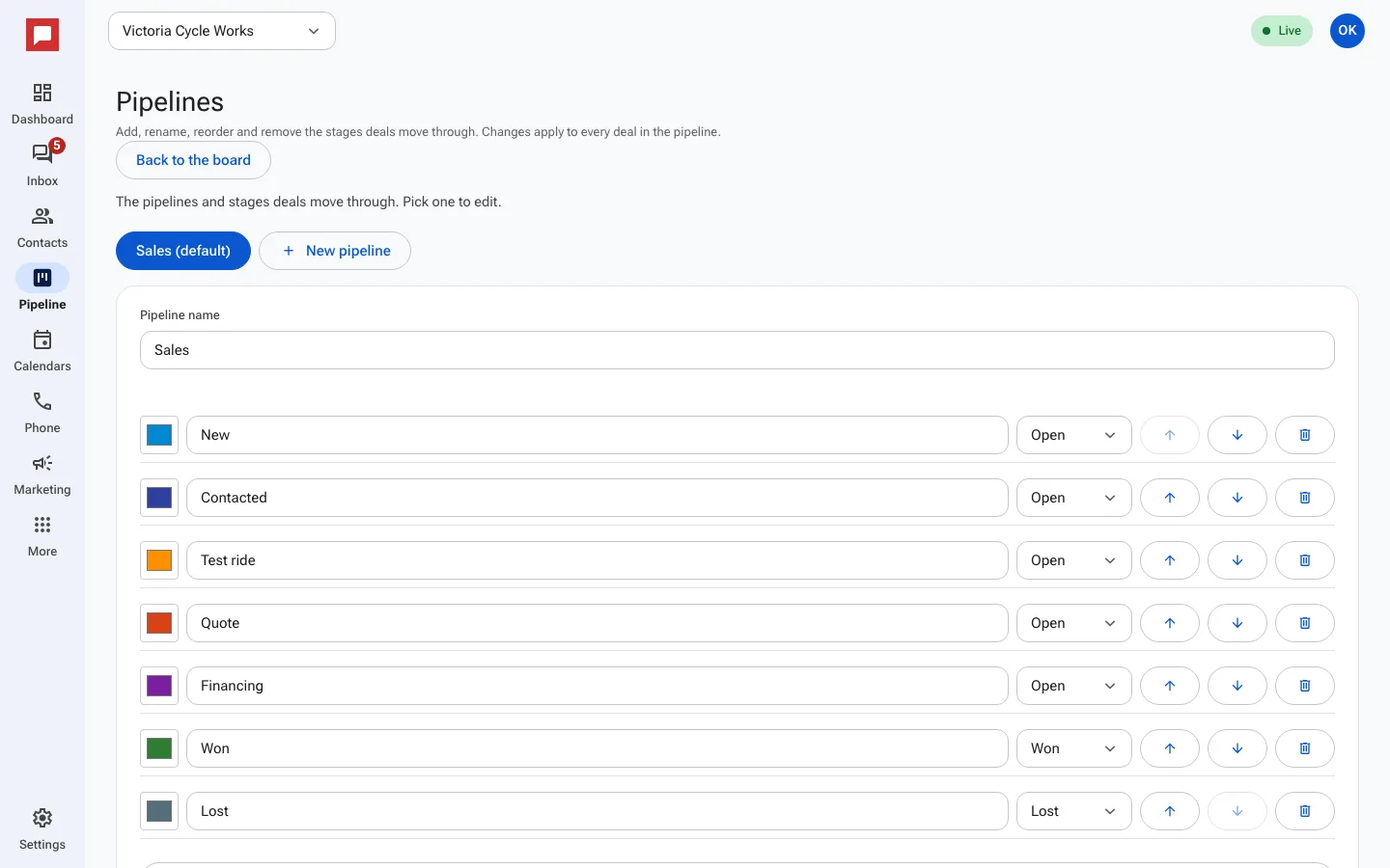The image size is (1390, 868).
Task: Move the Lost stage up
Action: pyautogui.click(x=1170, y=811)
